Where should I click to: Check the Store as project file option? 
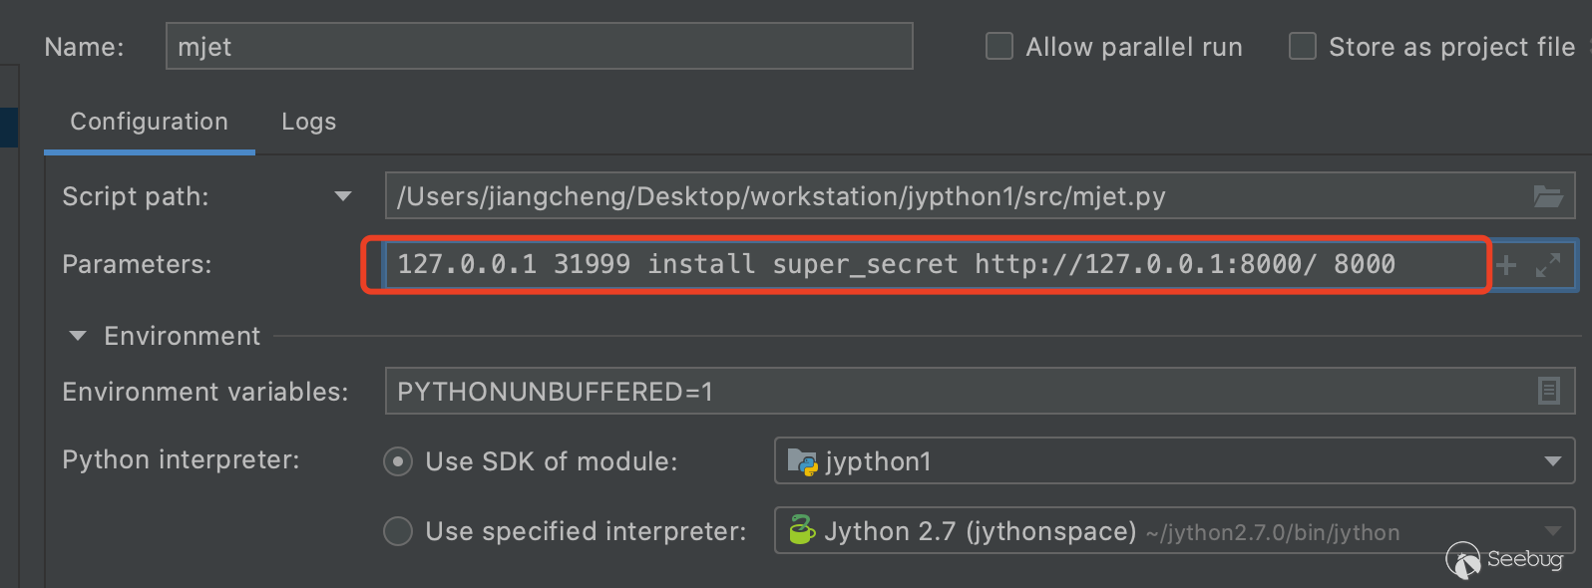click(1303, 47)
